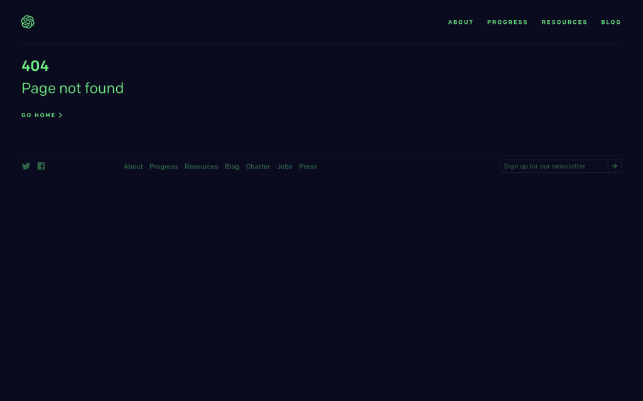Open the Press footer link

[x=308, y=167]
